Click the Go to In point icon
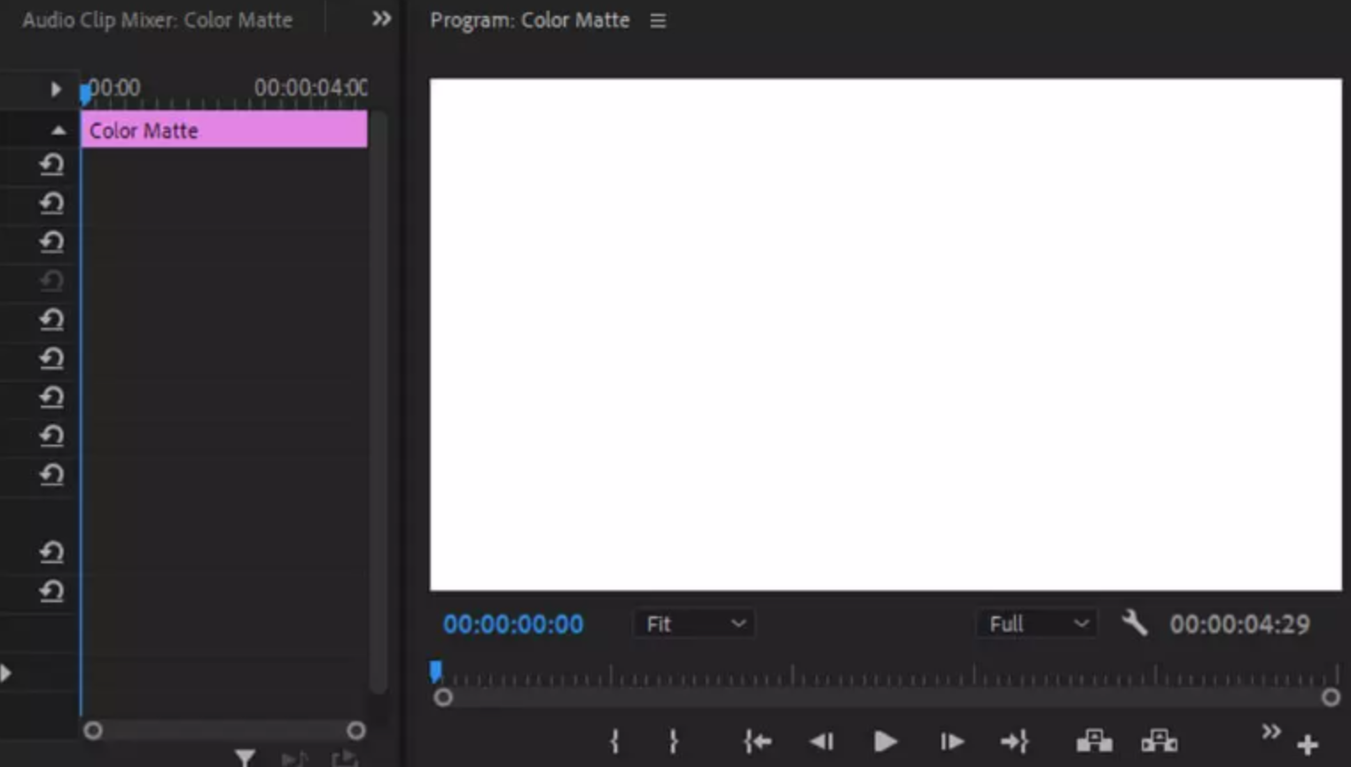 point(757,741)
